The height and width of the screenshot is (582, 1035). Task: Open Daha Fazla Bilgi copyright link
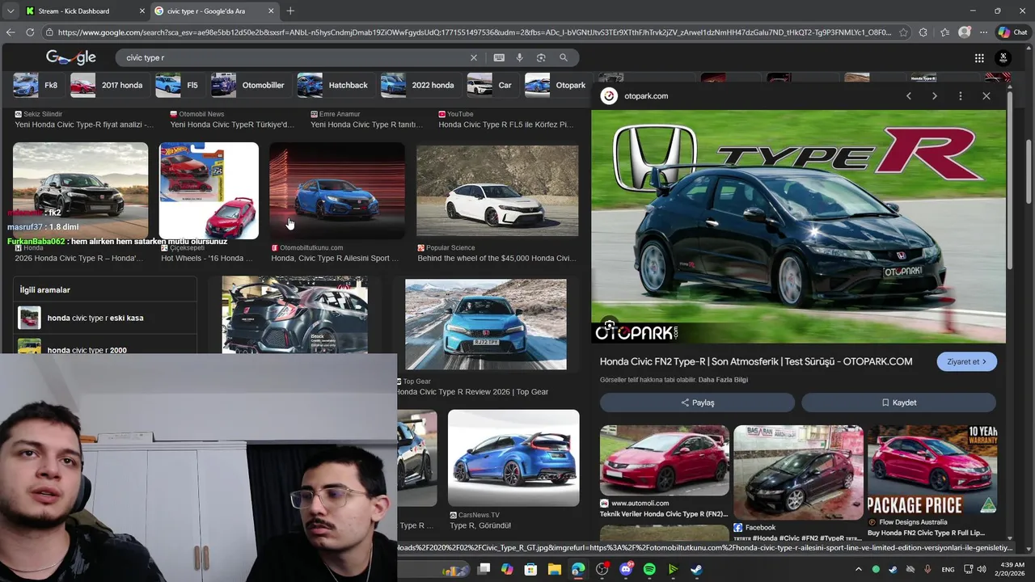[723, 380]
